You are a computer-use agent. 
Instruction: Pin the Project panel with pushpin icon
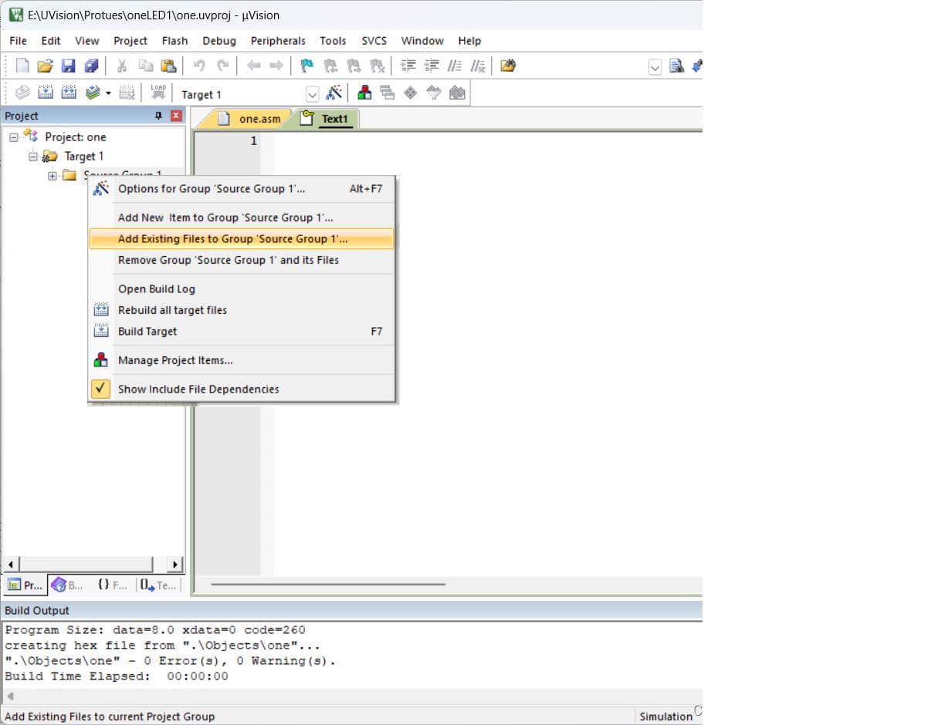coord(159,116)
